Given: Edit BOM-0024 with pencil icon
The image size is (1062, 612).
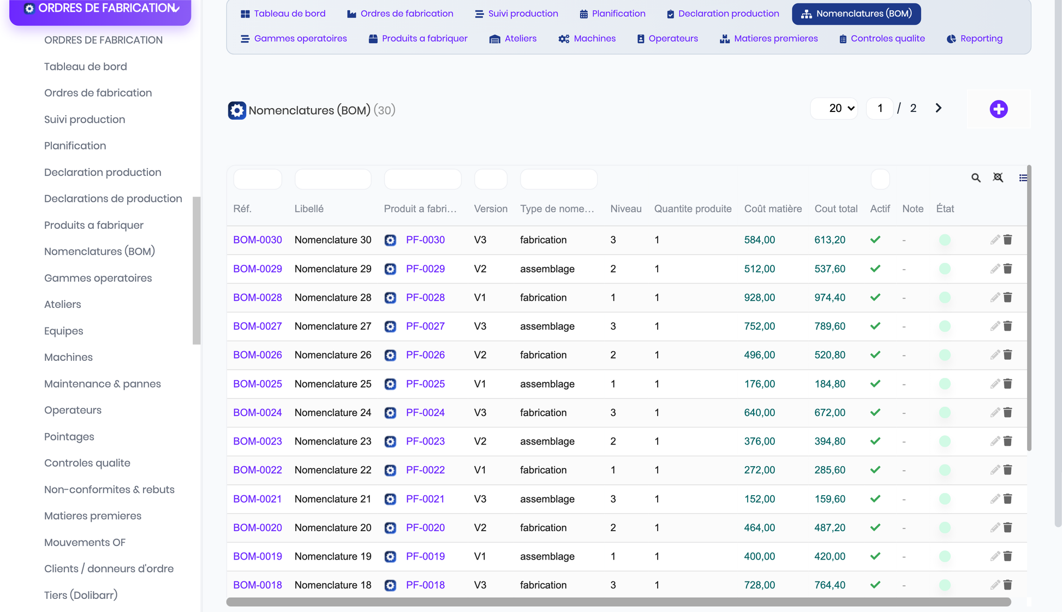Looking at the screenshot, I should click(995, 413).
